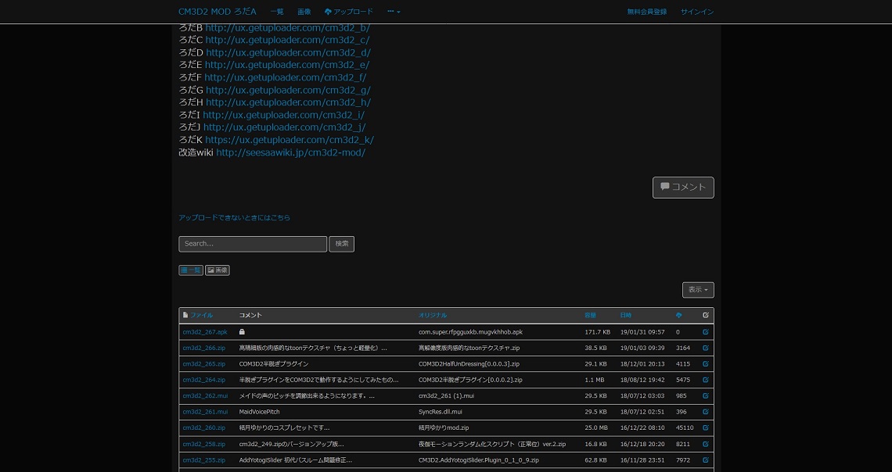Screen dimensions: 892x472
Task: Select MaidVoicePitch comment text
Action: 260,411
